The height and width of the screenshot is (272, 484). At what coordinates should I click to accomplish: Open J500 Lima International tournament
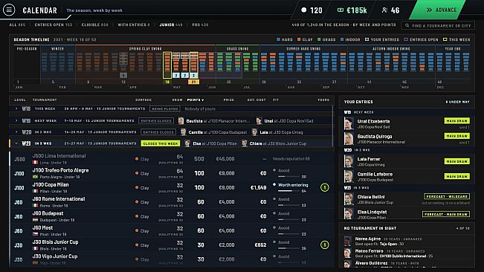[x=171, y=159]
